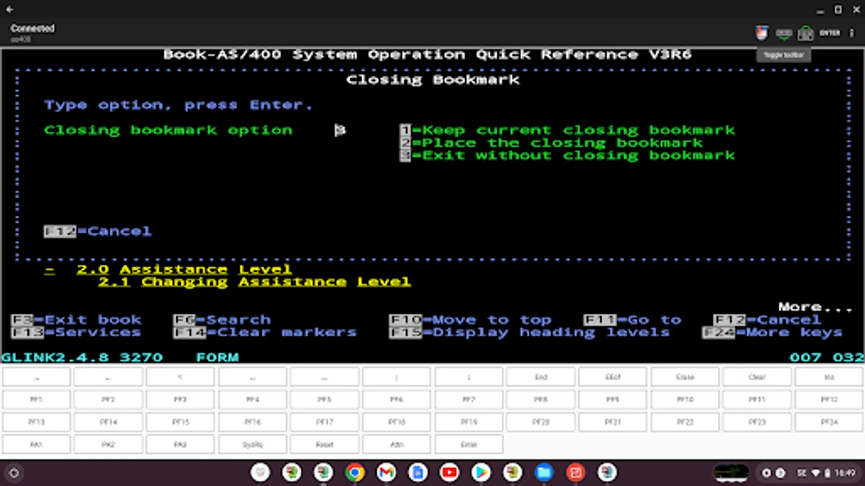Open Gmail from the shelf
865x486 pixels.
point(386,473)
